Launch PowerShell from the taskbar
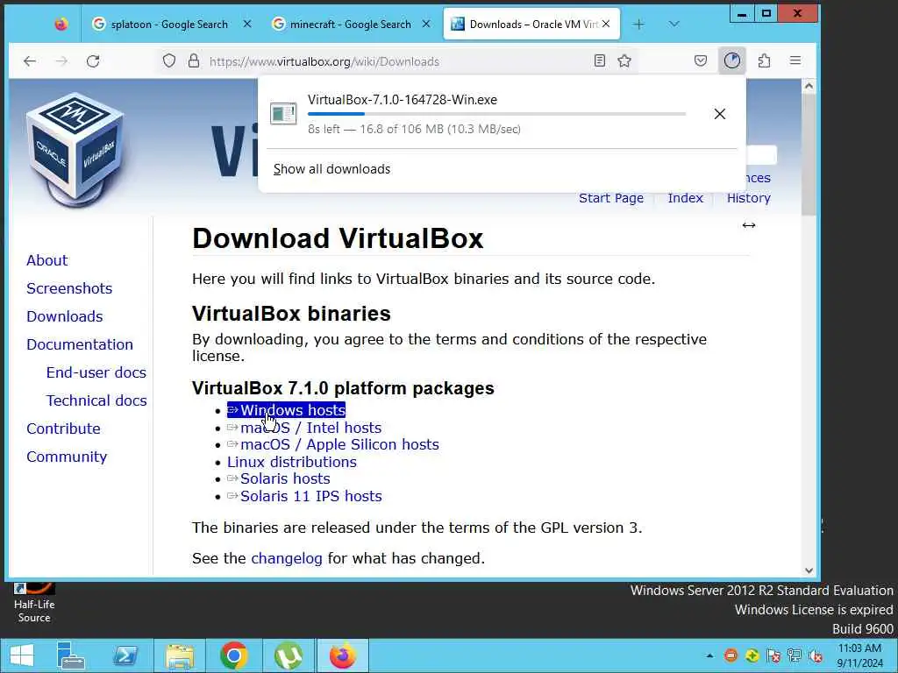The image size is (898, 673). pyautogui.click(x=125, y=655)
